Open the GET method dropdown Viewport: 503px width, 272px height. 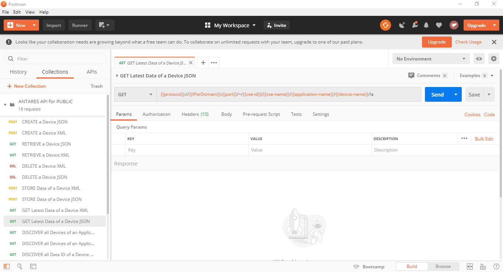click(135, 95)
